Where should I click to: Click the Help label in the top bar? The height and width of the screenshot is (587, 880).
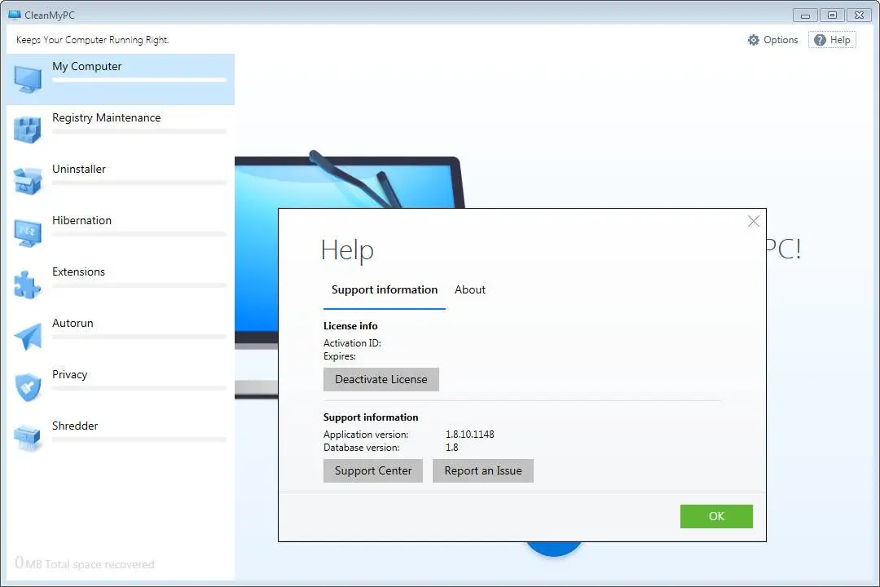click(840, 40)
